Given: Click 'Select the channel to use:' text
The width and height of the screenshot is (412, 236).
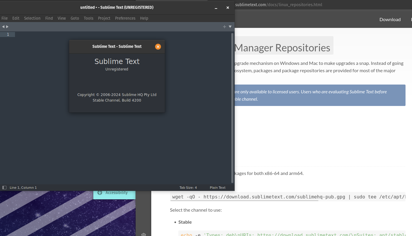Looking at the screenshot, I should pos(196,210).
